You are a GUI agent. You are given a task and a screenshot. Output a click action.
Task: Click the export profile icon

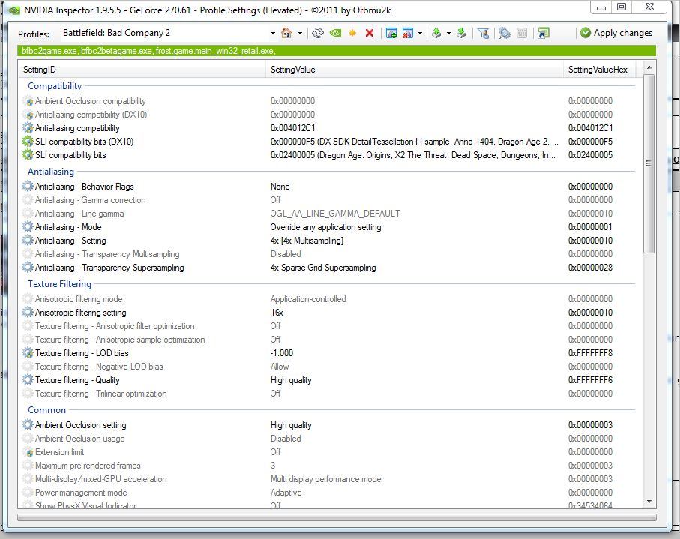[x=436, y=33]
